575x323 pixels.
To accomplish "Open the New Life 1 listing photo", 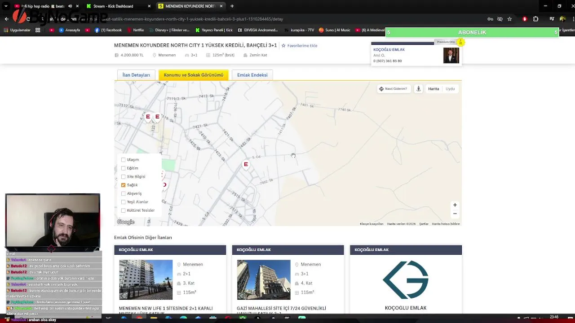I will (x=146, y=279).
